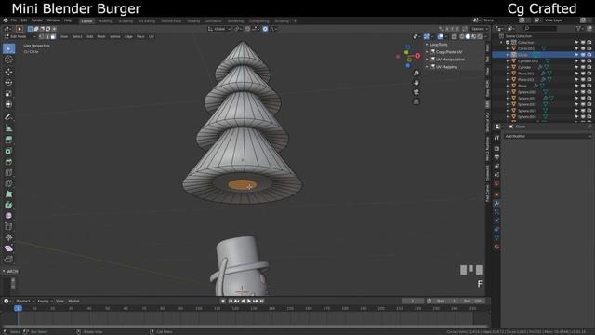
Task: Select the Transform tool
Action: tap(8, 104)
